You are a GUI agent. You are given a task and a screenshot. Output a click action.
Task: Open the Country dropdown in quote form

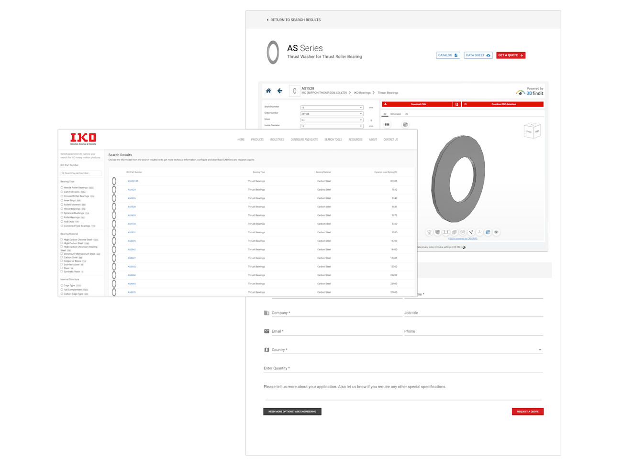(407, 350)
